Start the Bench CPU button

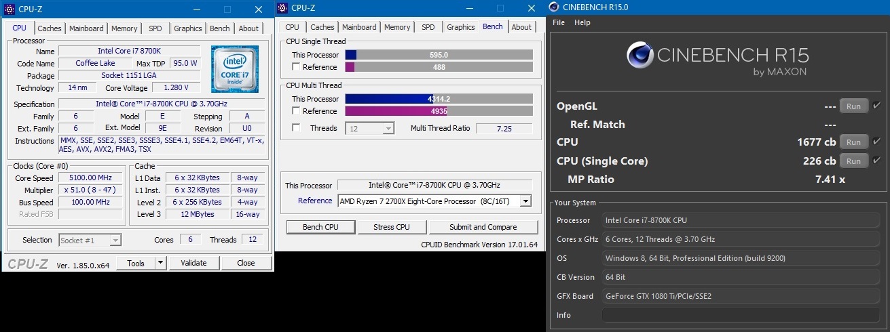320,227
